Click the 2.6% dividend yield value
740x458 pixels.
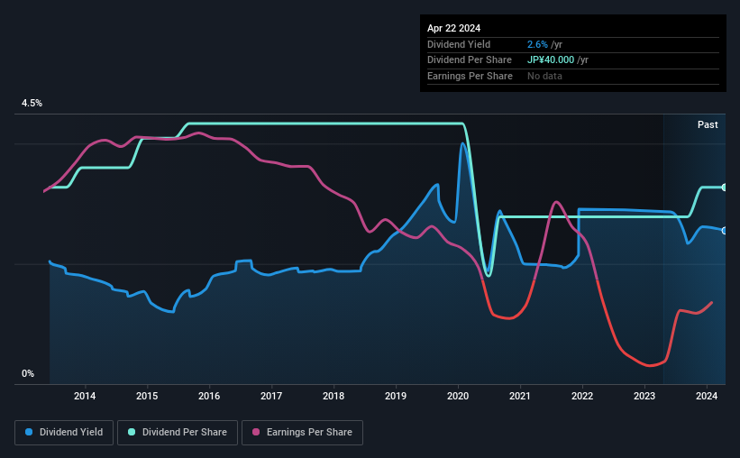(537, 44)
